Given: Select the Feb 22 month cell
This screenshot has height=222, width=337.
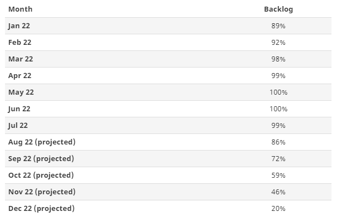Looking at the screenshot, I should click(19, 42).
